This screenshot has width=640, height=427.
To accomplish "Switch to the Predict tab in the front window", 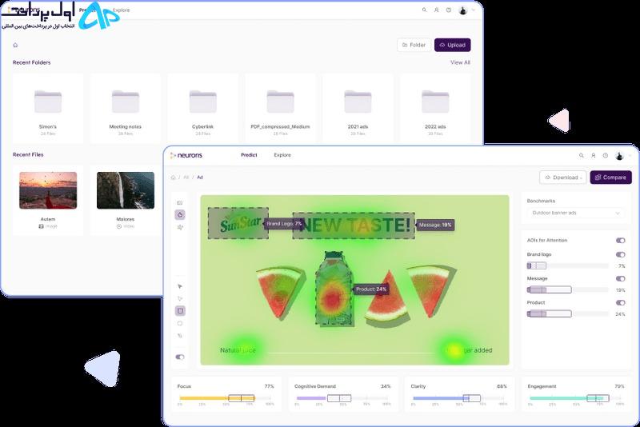I will 249,155.
